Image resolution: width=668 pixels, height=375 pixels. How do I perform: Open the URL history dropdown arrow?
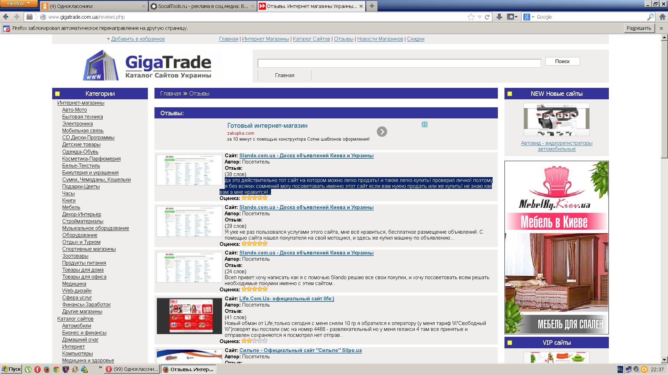(479, 17)
